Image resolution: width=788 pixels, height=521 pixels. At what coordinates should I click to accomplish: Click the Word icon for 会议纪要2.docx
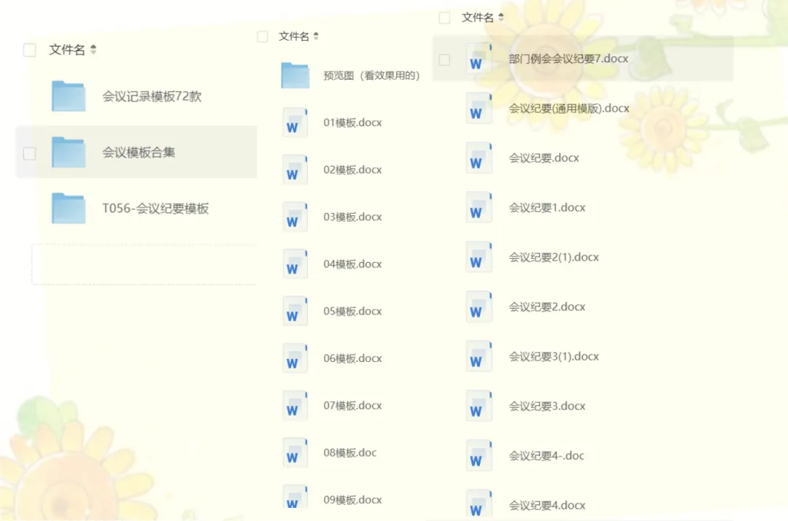coord(479,307)
